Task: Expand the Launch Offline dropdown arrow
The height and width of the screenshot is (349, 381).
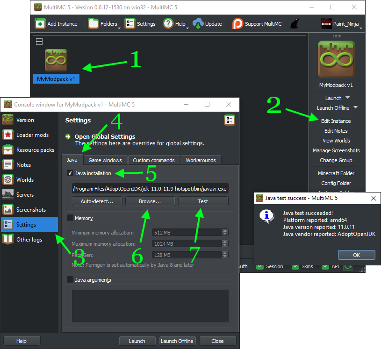Action: click(355, 107)
